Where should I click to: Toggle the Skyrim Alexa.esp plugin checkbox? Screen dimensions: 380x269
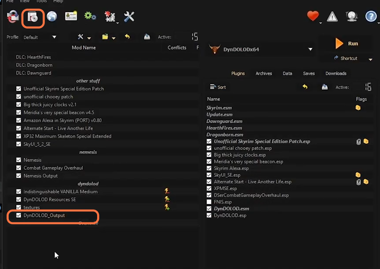(209, 168)
